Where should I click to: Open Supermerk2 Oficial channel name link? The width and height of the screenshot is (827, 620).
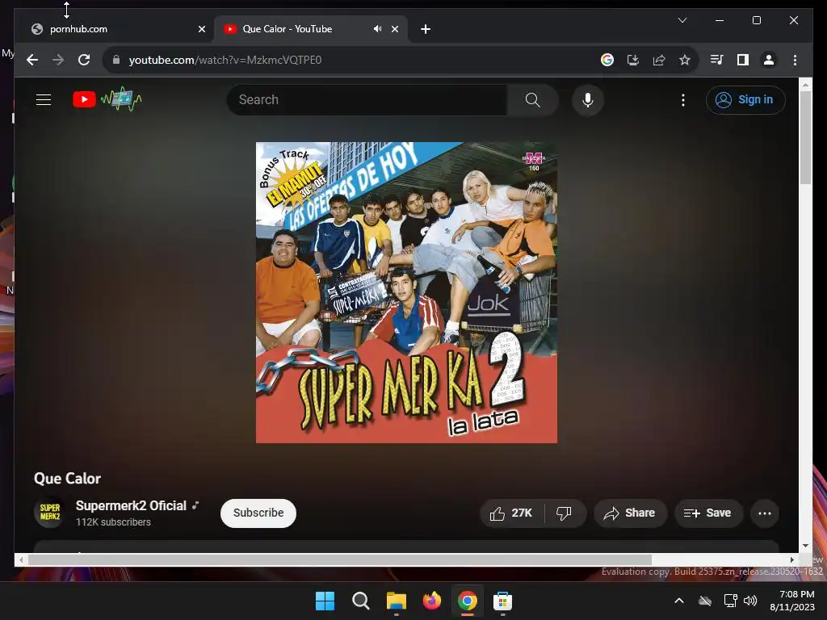[131, 505]
